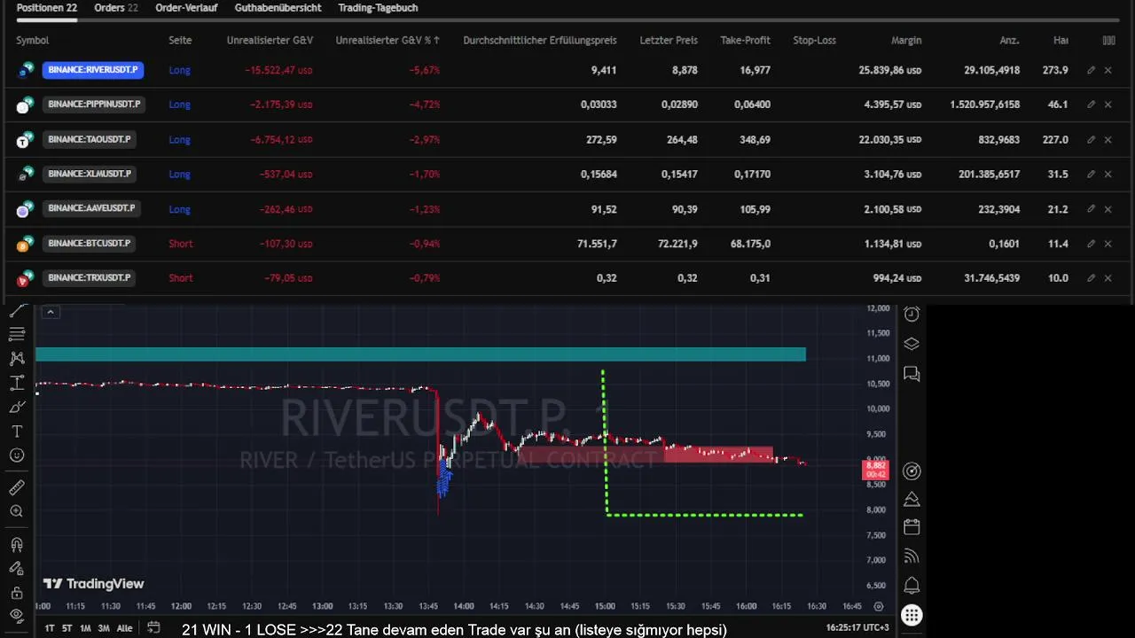The image size is (1135, 638).
Task: Open the forecasting and measurement tools
Action: point(17,383)
